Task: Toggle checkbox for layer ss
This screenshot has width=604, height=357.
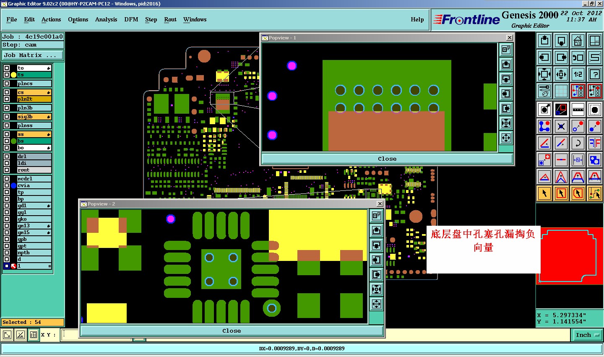Action: 7,134
